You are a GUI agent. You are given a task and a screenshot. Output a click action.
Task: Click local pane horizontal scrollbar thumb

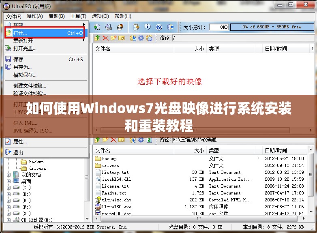pyautogui.click(x=199, y=219)
